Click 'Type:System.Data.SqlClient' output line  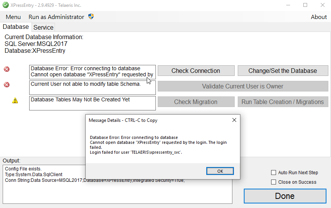[x=34, y=175]
